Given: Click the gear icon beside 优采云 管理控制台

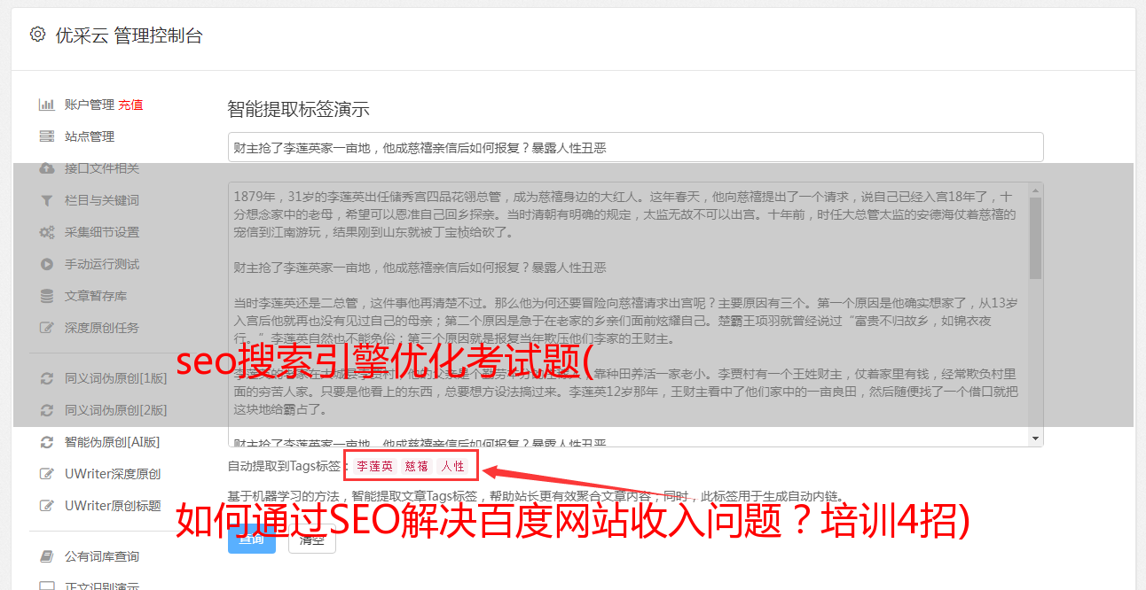Looking at the screenshot, I should click(37, 35).
